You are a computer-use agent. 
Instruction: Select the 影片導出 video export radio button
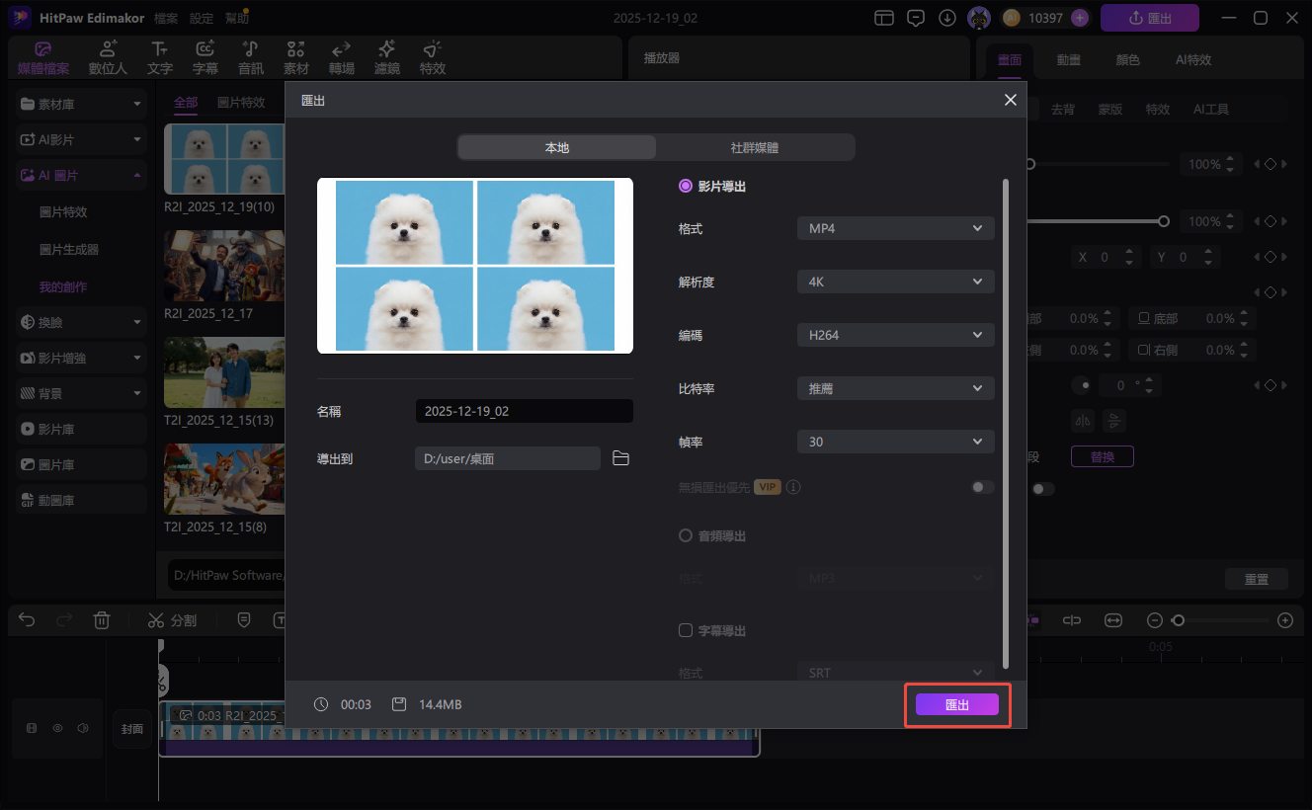pyautogui.click(x=686, y=186)
